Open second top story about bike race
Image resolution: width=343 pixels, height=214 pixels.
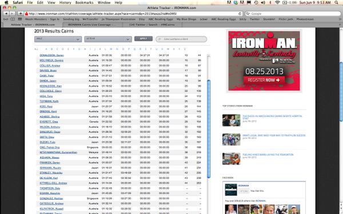pyautogui.click(x=274, y=135)
